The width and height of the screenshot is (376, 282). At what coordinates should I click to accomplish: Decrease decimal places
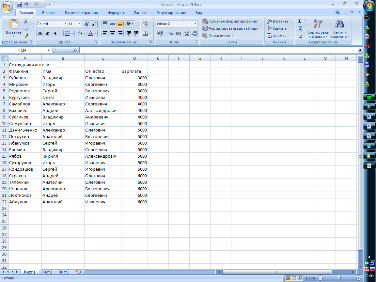coord(194,33)
